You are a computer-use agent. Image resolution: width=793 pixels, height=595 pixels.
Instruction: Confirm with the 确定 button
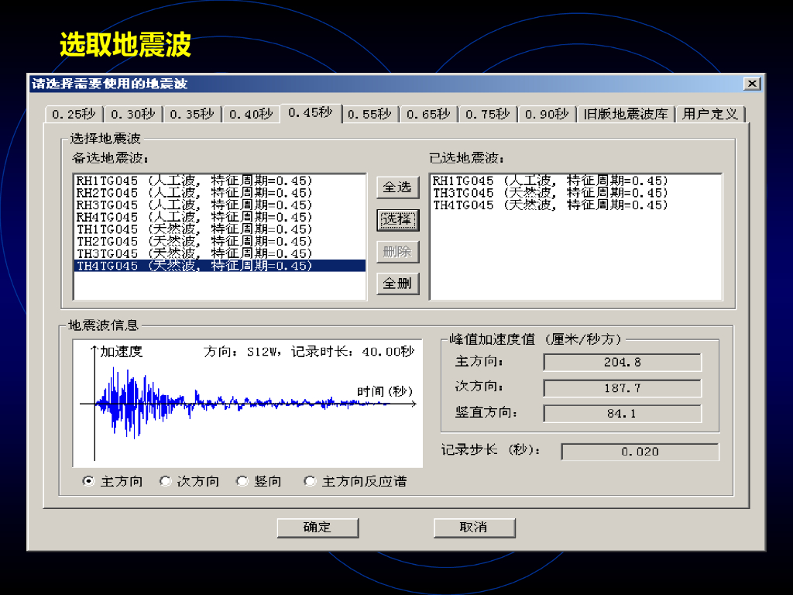point(318,528)
